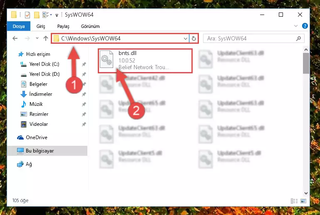The image size is (320, 215).
Task: Click the Ara: SysWOW64 search field
Action: tap(254, 38)
